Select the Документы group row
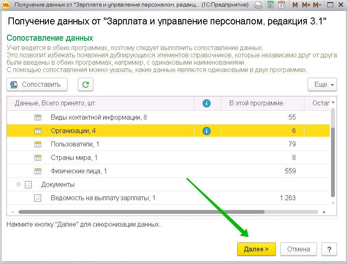The height and width of the screenshot is (264, 348). coord(168,185)
